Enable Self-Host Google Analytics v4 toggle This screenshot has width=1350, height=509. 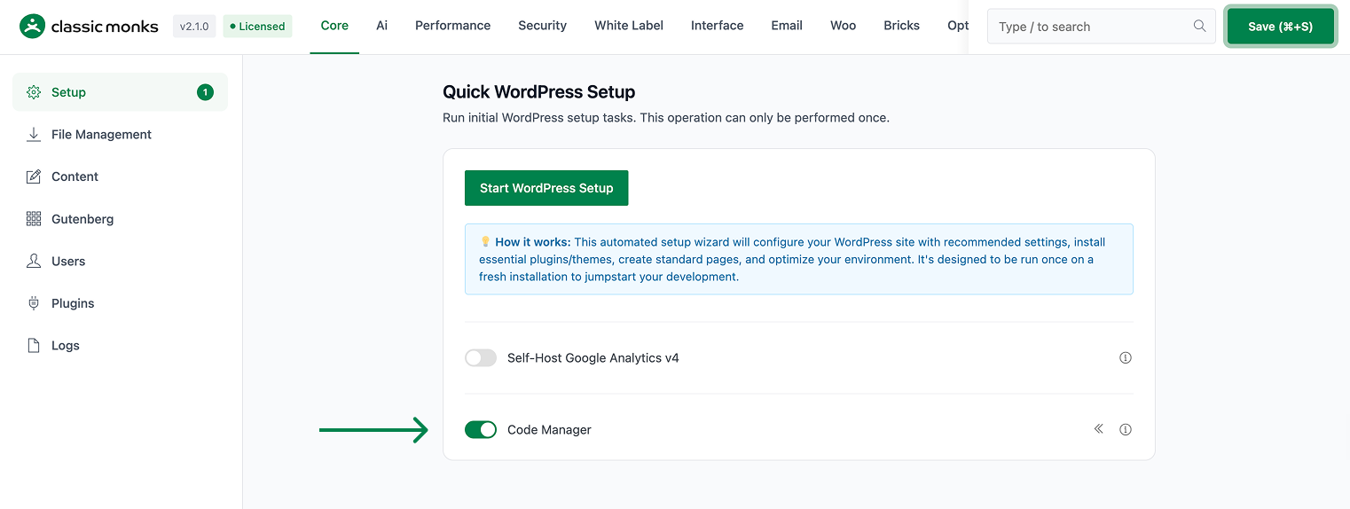[x=481, y=358]
